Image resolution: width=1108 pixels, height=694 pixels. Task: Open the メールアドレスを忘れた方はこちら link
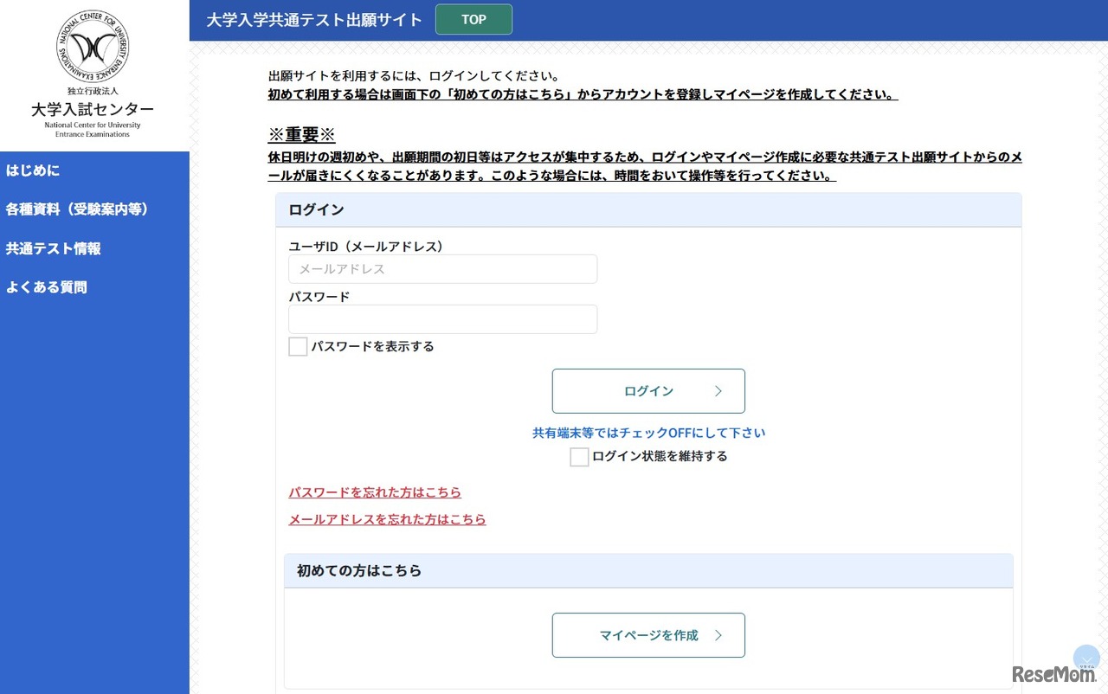[387, 520]
